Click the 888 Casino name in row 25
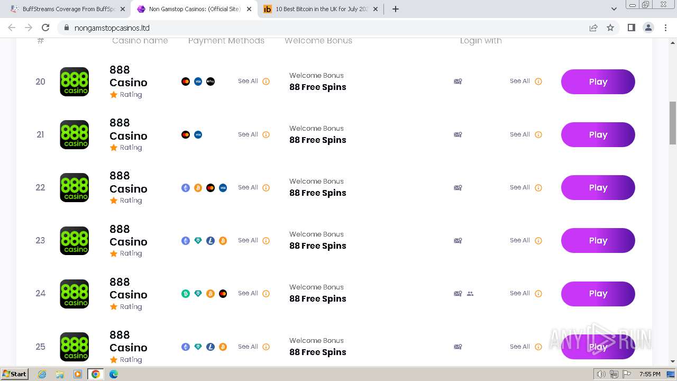This screenshot has height=381, width=677. (x=129, y=341)
